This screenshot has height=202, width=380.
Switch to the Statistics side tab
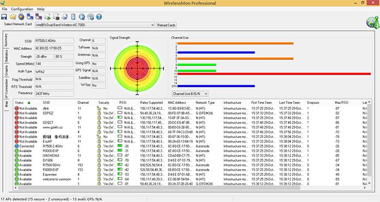tap(6, 56)
